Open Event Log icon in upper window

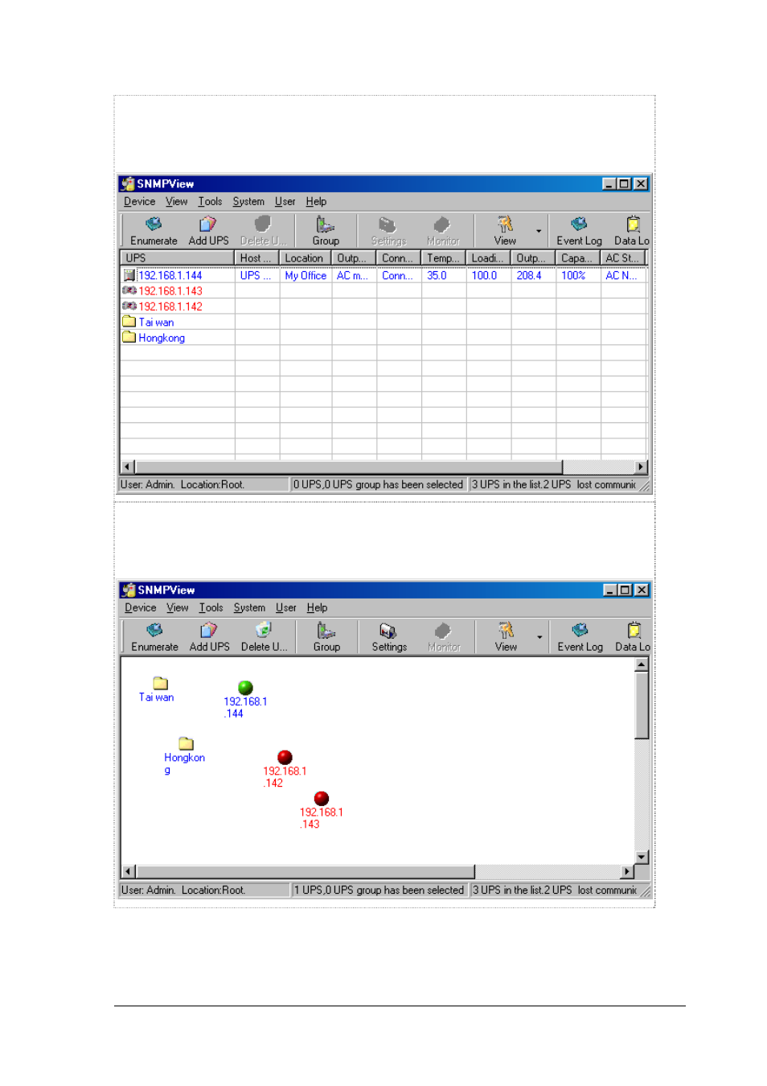[x=579, y=230]
